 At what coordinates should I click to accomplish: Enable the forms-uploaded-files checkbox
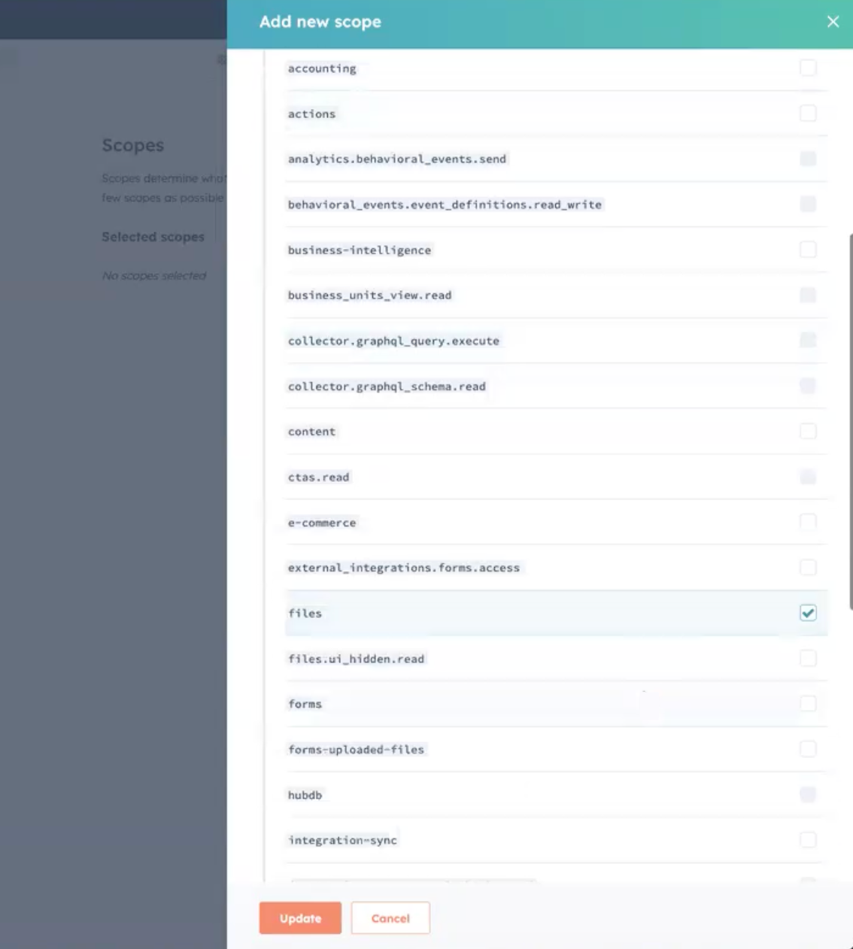[808, 749]
